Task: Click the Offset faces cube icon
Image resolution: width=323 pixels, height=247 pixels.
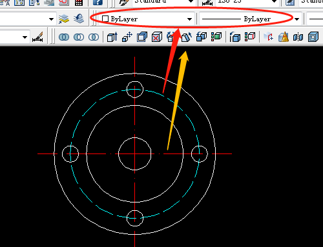Action: 142,37
